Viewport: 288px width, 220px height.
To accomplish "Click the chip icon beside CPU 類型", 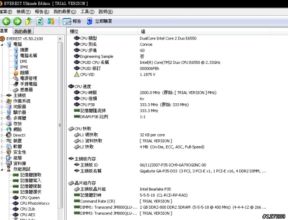I will tap(76, 38).
